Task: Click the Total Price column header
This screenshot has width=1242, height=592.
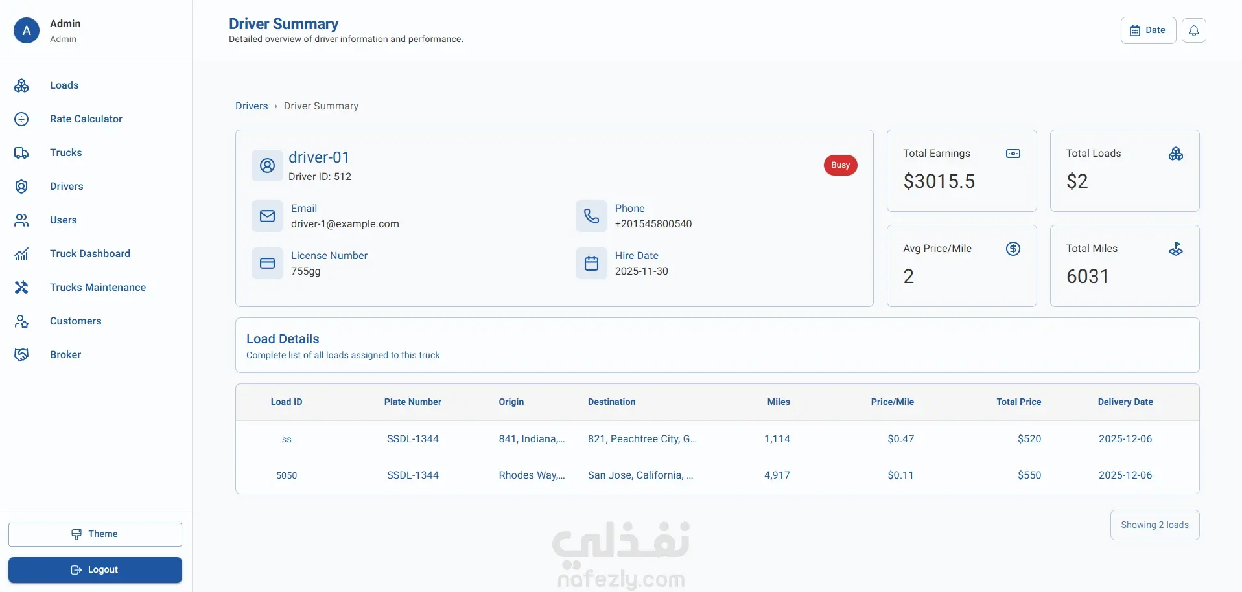Action: click(x=1019, y=402)
